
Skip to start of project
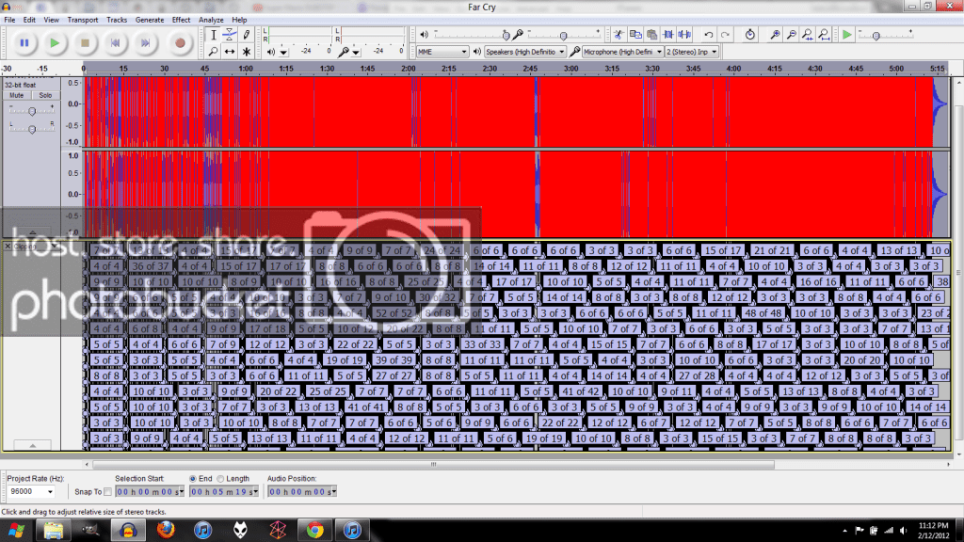115,43
